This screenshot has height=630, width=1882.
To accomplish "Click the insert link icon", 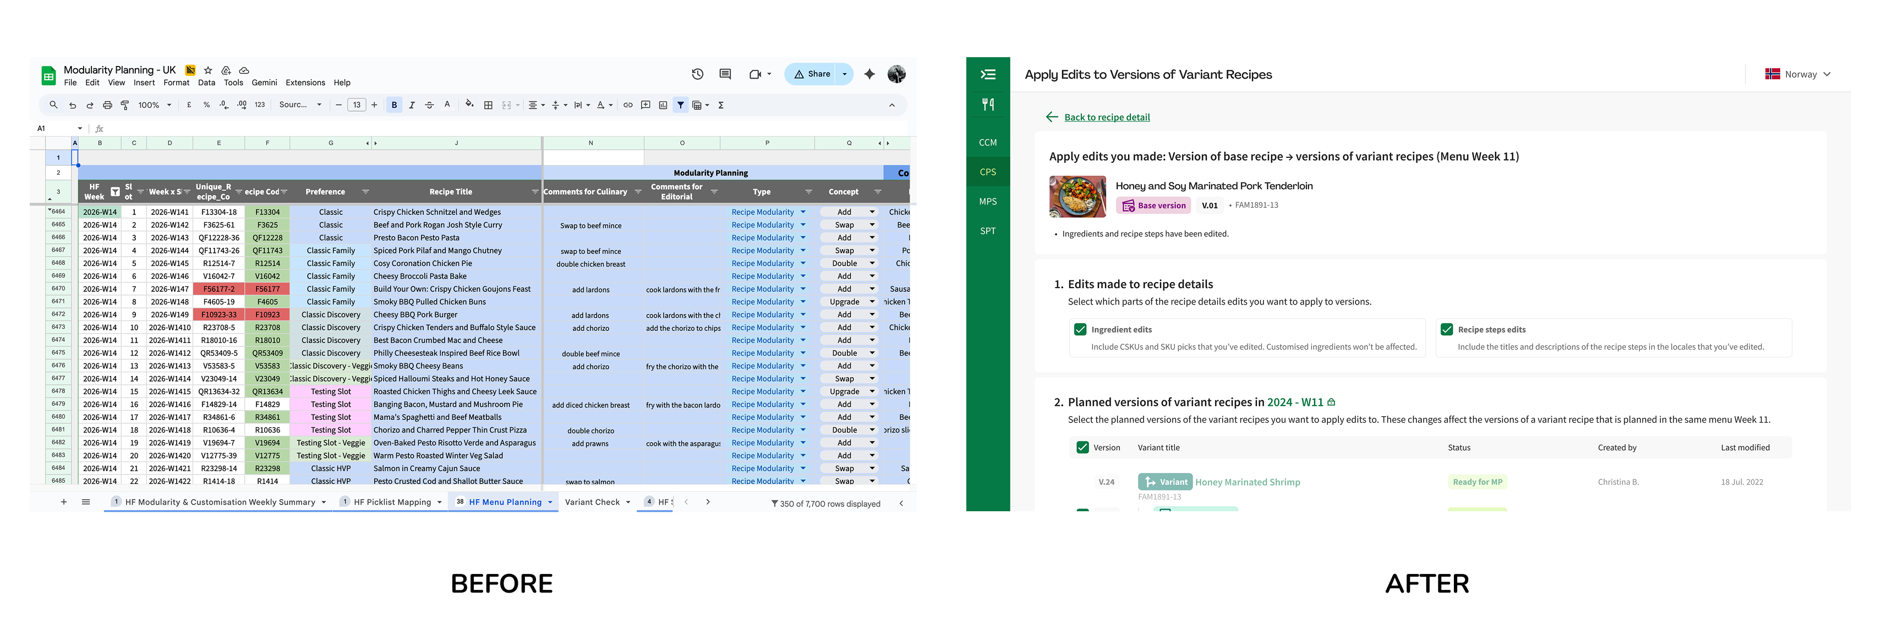I will click(x=627, y=105).
